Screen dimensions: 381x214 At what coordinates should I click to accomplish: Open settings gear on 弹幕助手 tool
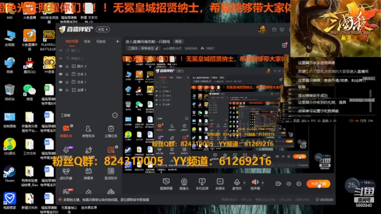click(72, 126)
